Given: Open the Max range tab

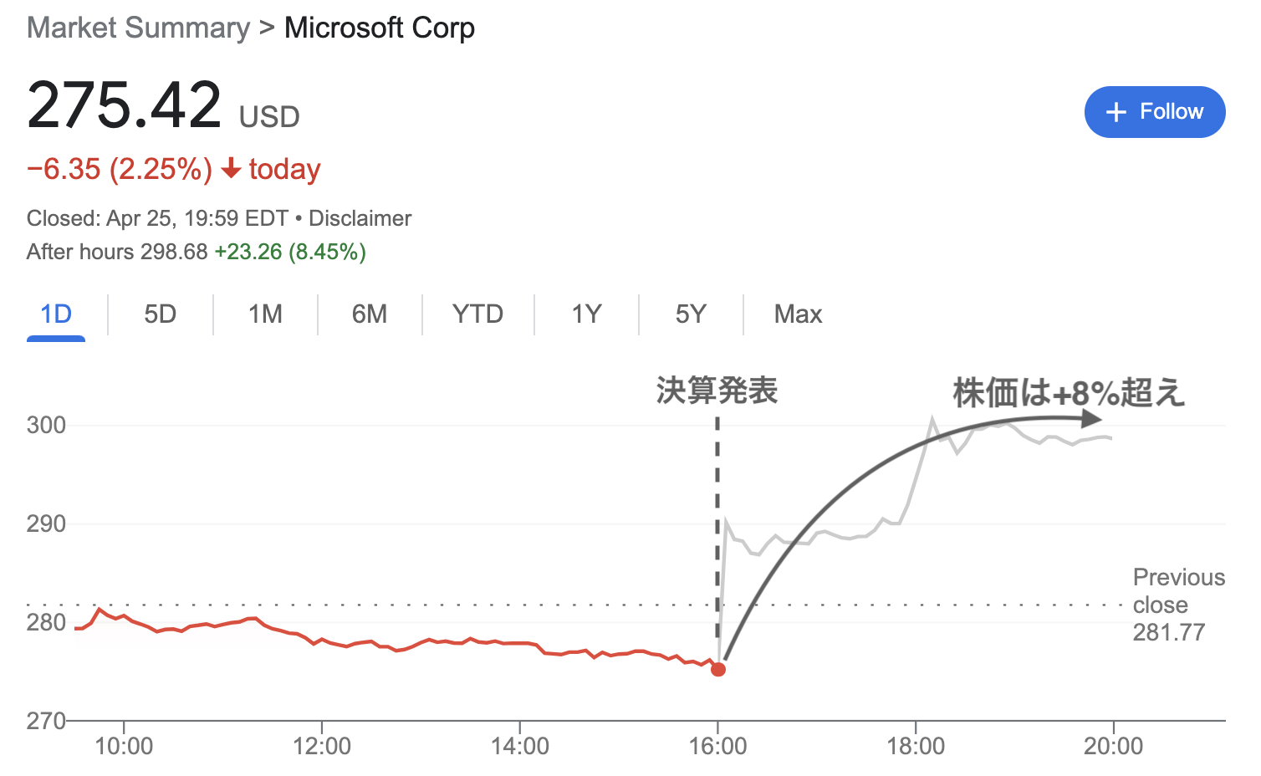Looking at the screenshot, I should point(798,314).
